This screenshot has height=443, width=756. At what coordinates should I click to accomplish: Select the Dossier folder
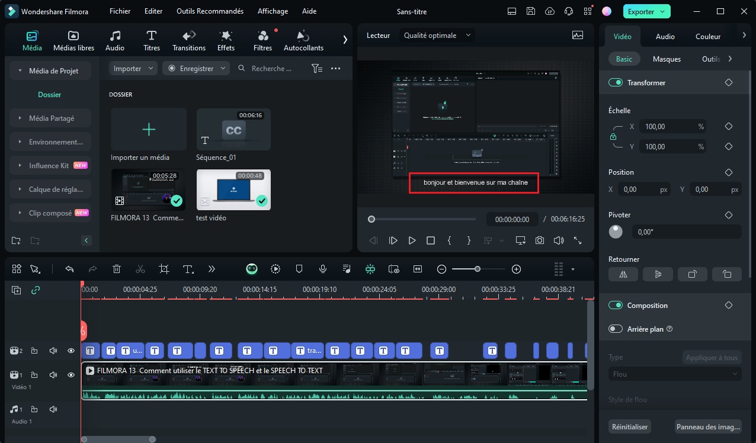pyautogui.click(x=50, y=95)
